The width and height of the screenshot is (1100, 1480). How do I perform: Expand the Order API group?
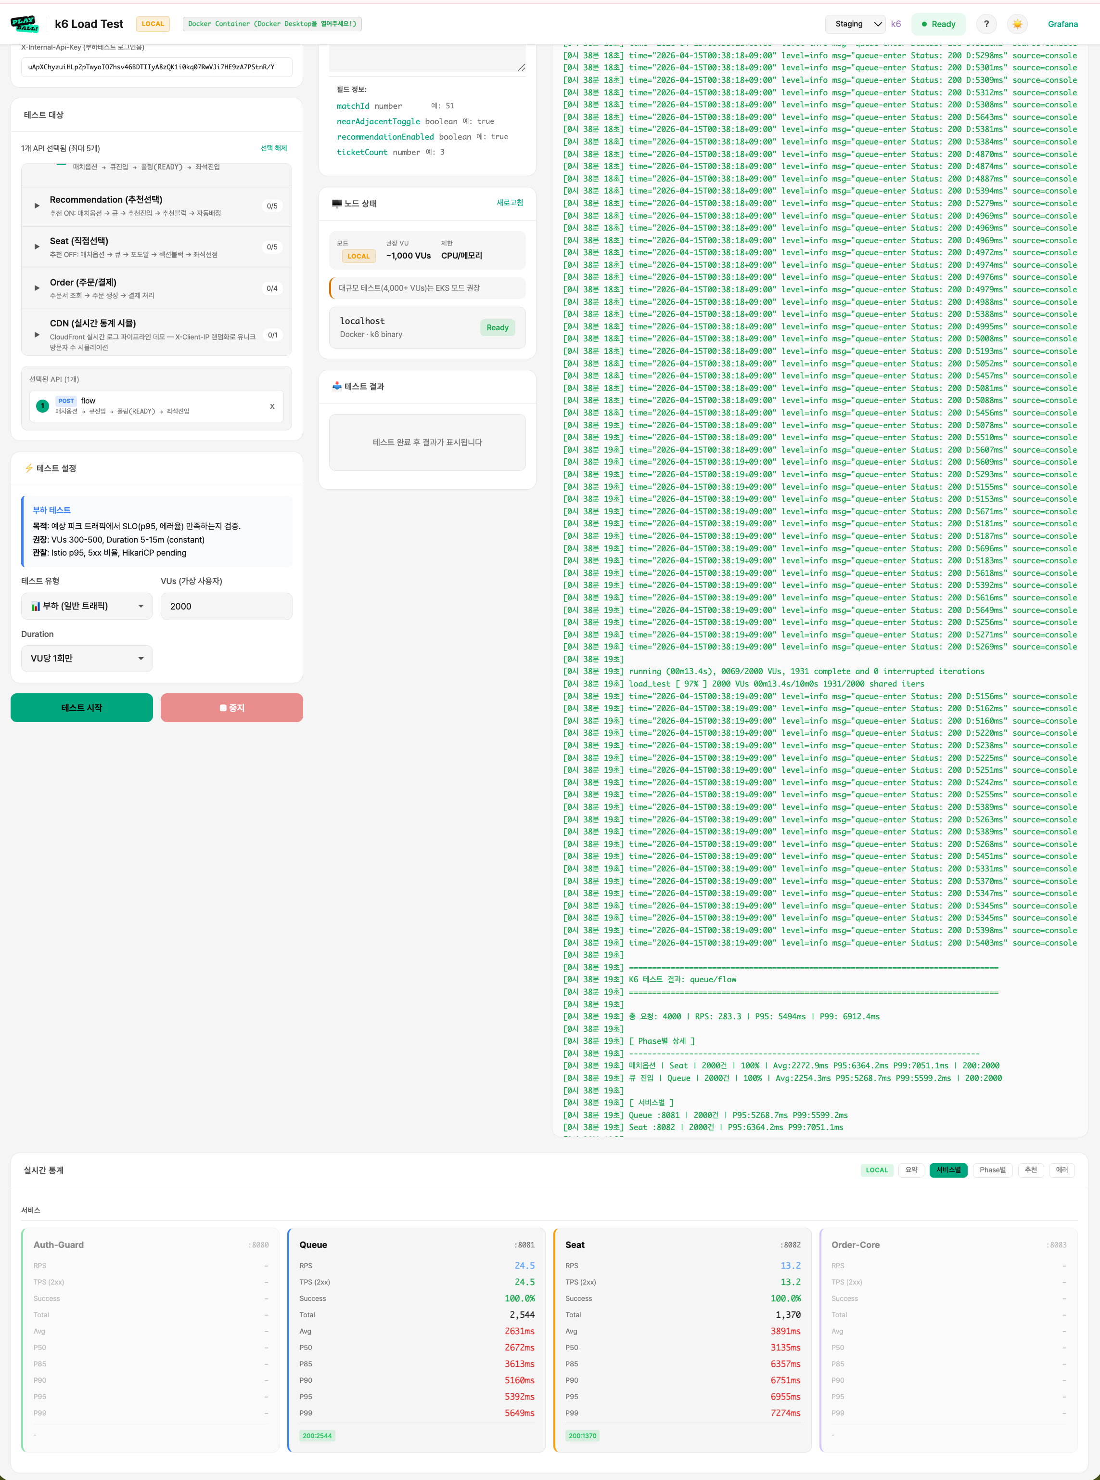coord(37,288)
